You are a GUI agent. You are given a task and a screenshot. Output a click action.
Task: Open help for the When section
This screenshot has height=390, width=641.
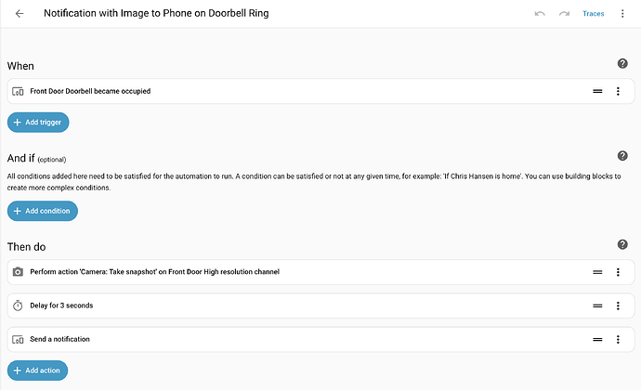(x=622, y=64)
